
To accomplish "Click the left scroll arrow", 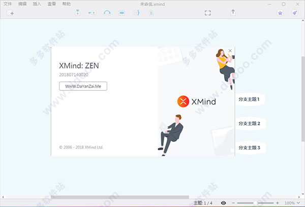I will click(3, 197).
